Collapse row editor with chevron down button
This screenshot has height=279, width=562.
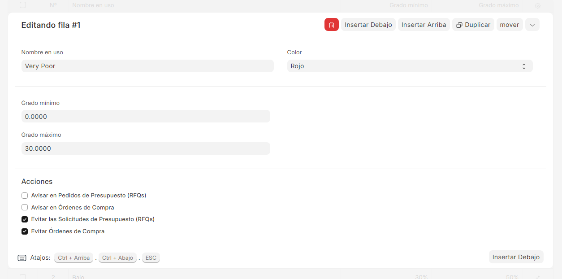(x=532, y=25)
